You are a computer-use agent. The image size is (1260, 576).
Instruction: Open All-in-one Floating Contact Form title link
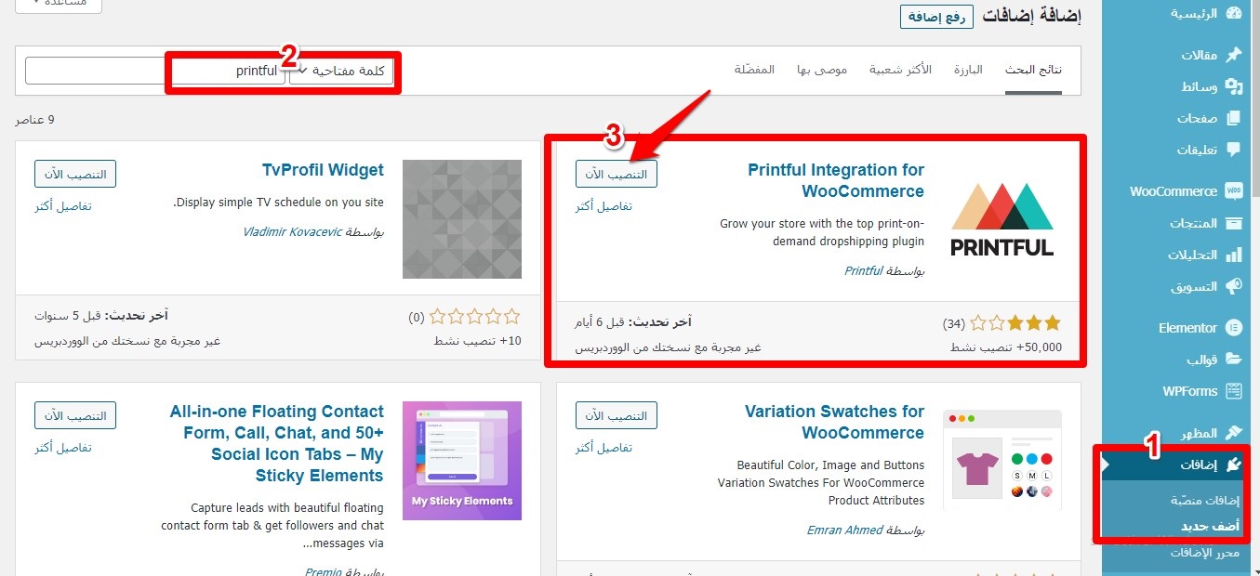click(277, 444)
